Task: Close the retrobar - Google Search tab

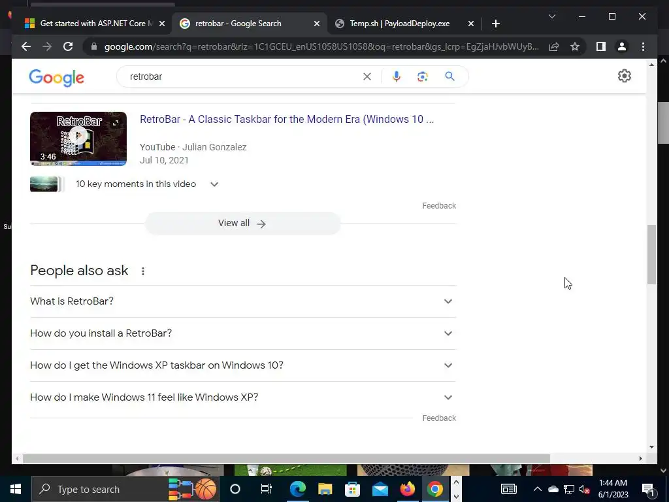Action: coord(317,24)
